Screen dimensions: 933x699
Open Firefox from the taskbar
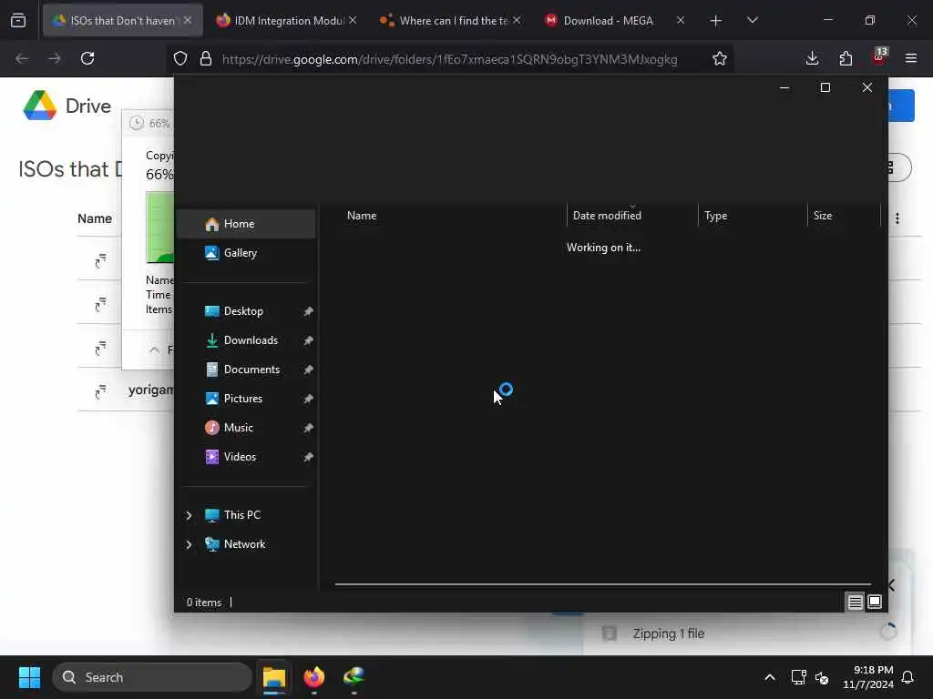point(314,677)
